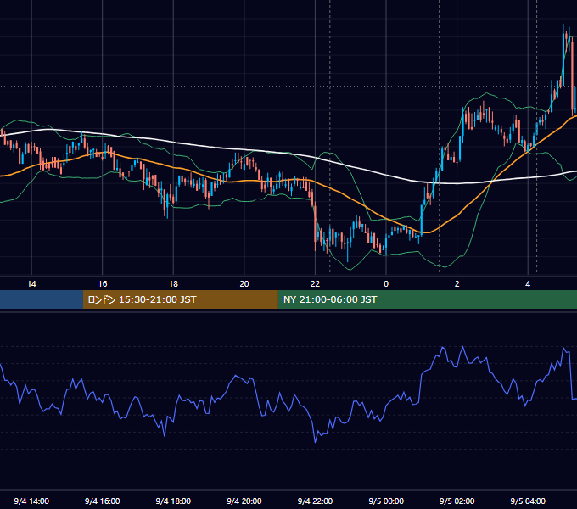Click the horizontal dotted price level line
This screenshot has width=577, height=509.
tap(288, 87)
